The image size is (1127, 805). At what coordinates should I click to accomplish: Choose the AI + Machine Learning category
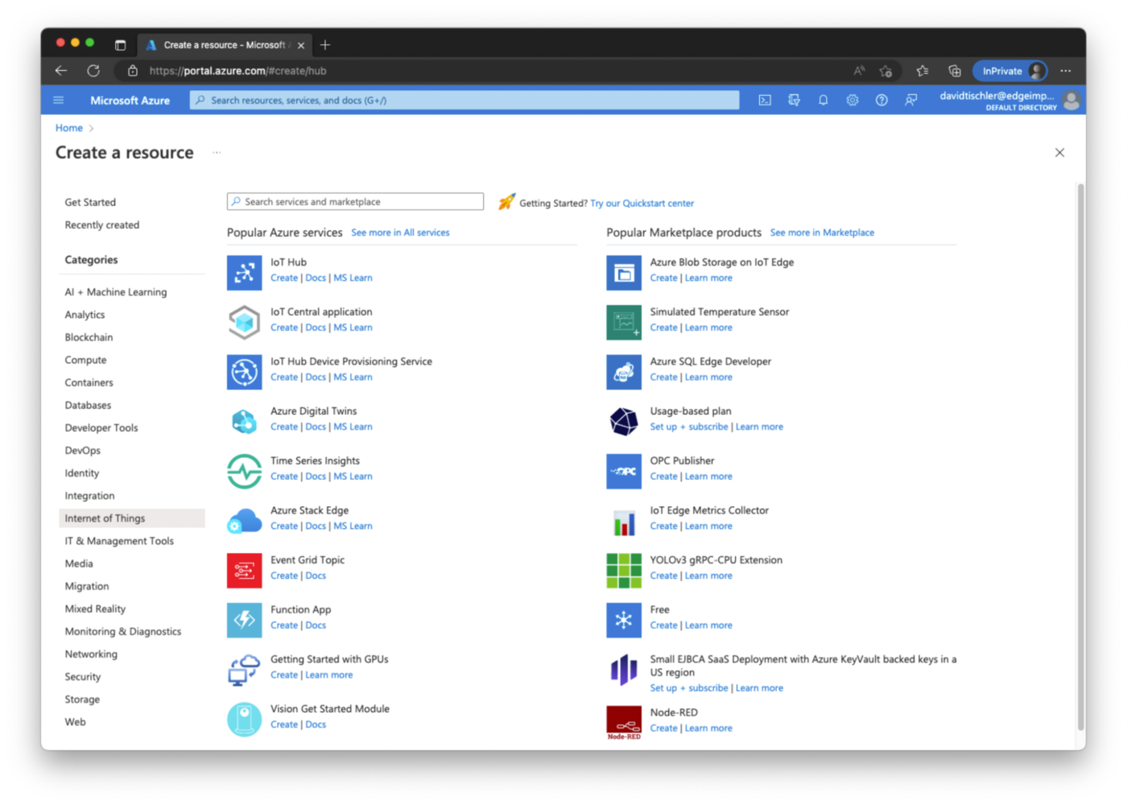tap(116, 292)
